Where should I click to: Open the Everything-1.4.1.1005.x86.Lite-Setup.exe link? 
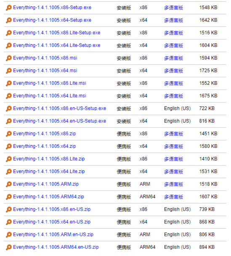(56, 33)
